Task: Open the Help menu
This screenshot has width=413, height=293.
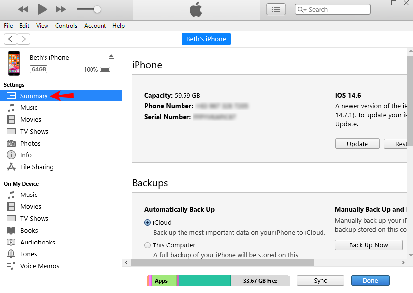Action: coord(118,26)
